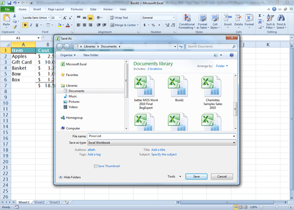Switch to the Insert ribbon tab
The height and width of the screenshot is (210, 294).
point(37,9)
